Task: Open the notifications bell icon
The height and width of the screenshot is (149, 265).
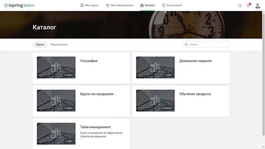Action: pos(248,5)
